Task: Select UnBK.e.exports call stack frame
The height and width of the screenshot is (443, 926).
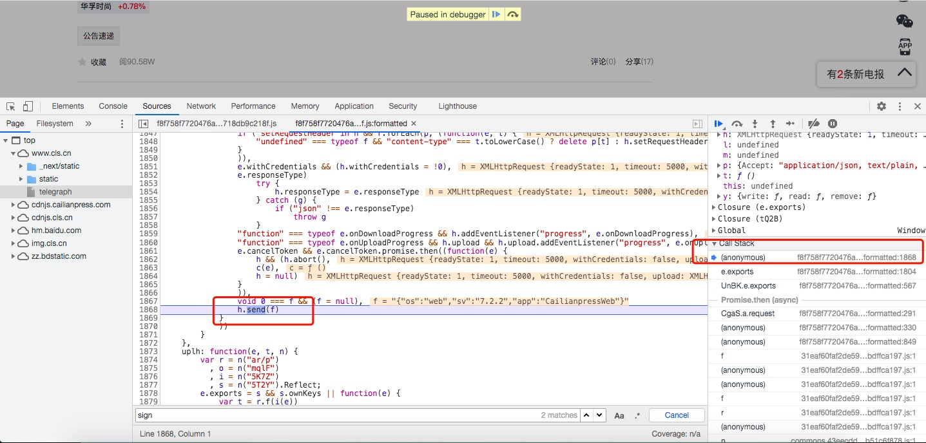Action: click(816, 286)
